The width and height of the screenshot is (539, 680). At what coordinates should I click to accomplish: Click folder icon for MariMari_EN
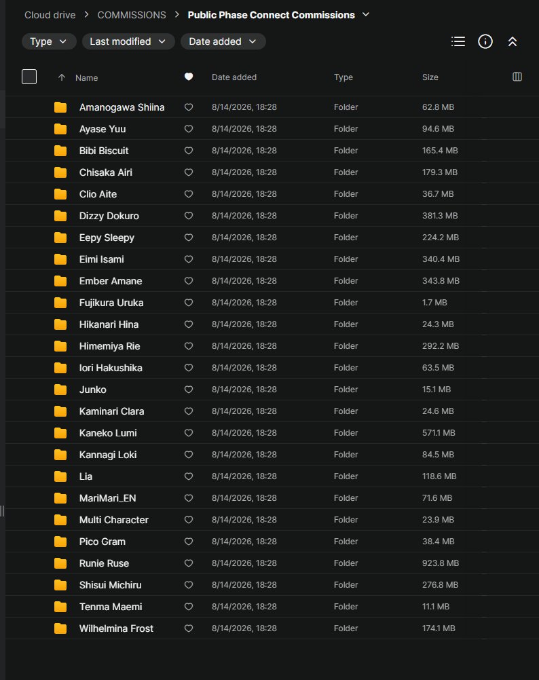[x=60, y=498]
